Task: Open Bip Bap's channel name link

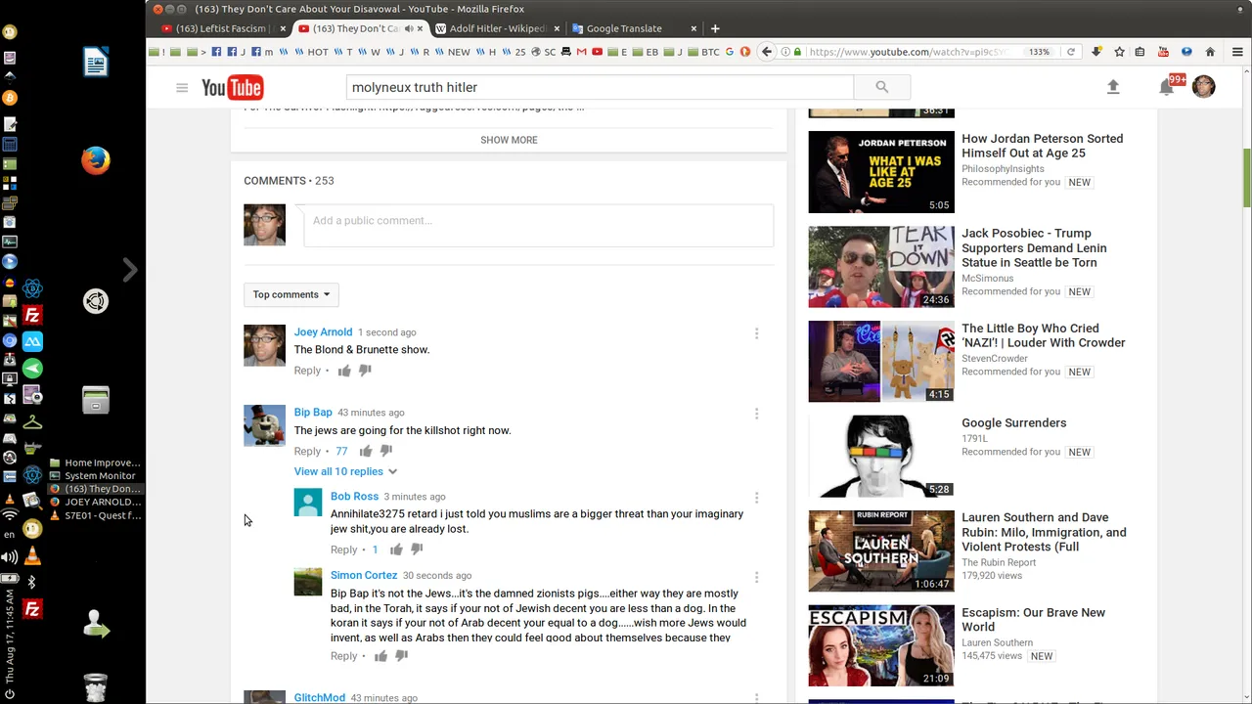Action: 313,413
